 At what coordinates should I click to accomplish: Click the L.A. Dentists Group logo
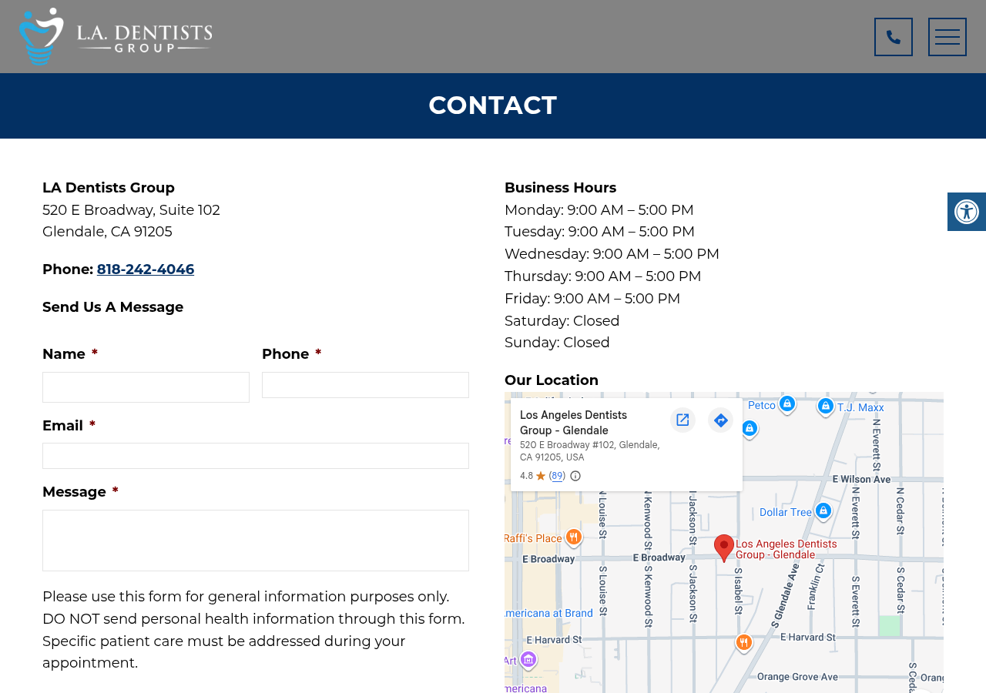(116, 36)
